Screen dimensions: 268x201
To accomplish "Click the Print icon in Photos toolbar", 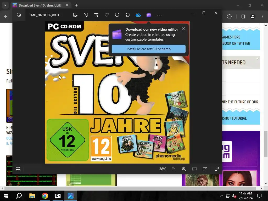I will click(x=128, y=15).
